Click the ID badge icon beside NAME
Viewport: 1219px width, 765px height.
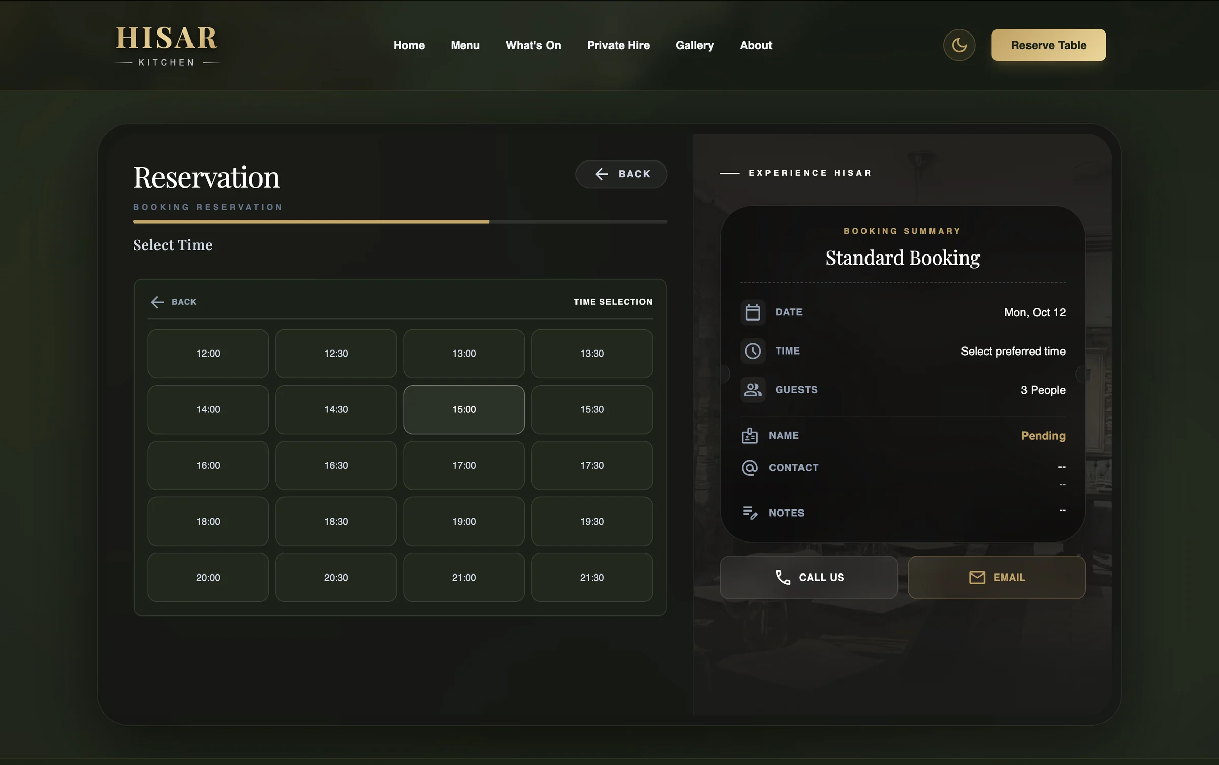click(749, 436)
